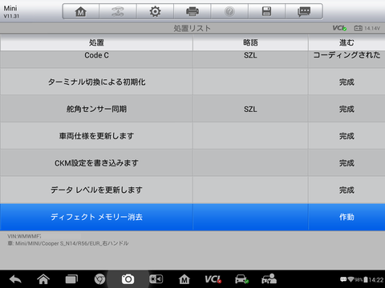This screenshot has width=385, height=288.
Task: Take a screenshot with camera icon
Action: pyautogui.click(x=128, y=279)
